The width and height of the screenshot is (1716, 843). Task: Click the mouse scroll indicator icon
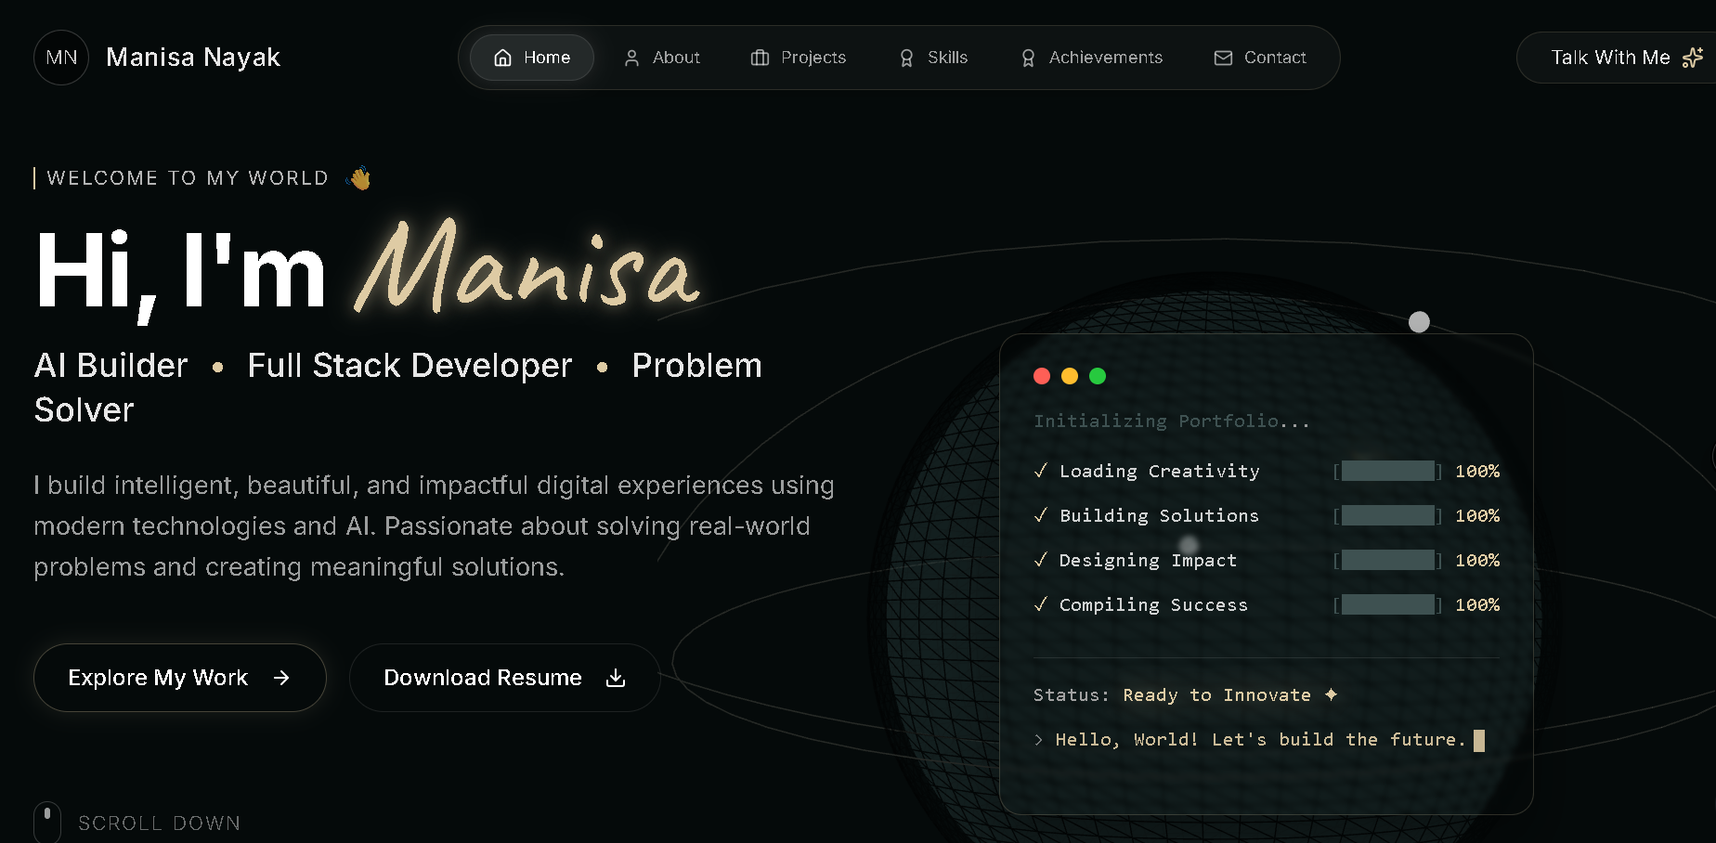(x=47, y=822)
